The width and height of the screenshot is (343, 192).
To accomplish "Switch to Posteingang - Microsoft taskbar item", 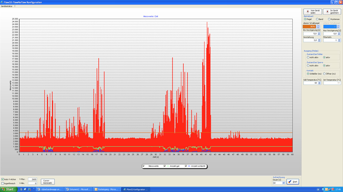I will coord(107,189).
